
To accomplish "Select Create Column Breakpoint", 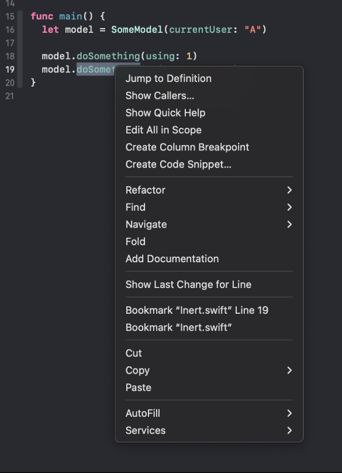I will pos(209,147).
